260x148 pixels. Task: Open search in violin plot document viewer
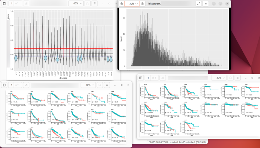coord(87,3)
